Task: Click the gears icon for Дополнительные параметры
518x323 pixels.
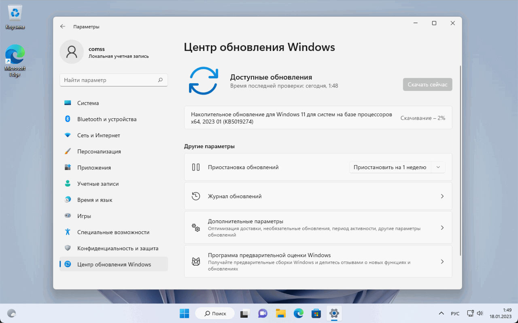Action: pyautogui.click(x=196, y=228)
